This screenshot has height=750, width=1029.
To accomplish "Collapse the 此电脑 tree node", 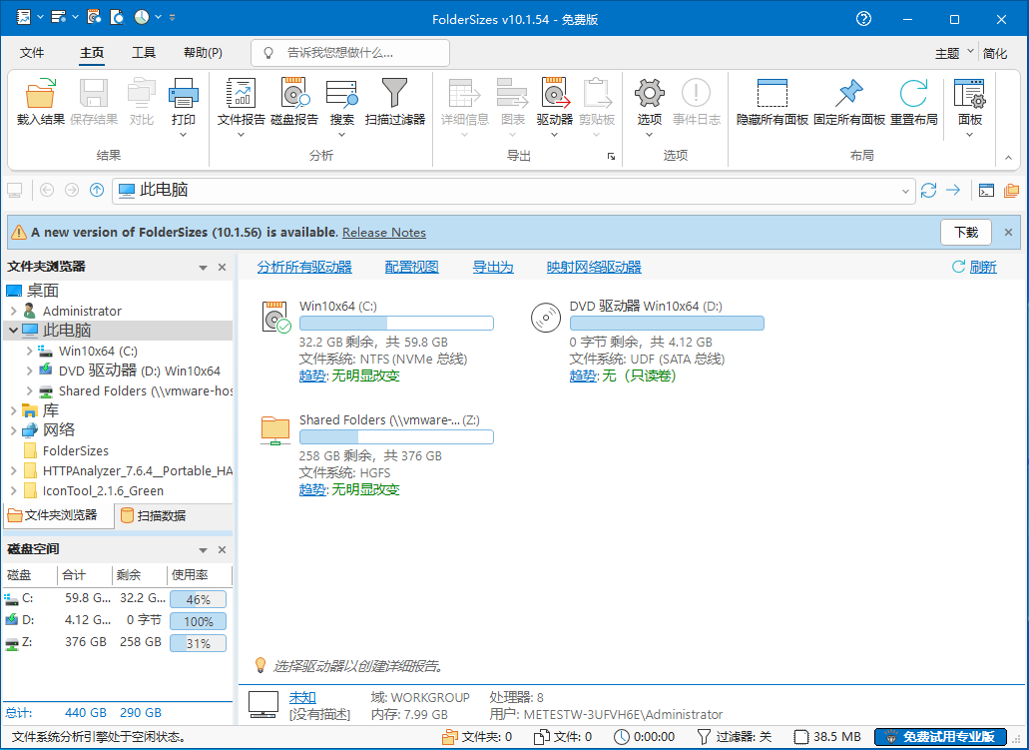I will [x=13, y=331].
